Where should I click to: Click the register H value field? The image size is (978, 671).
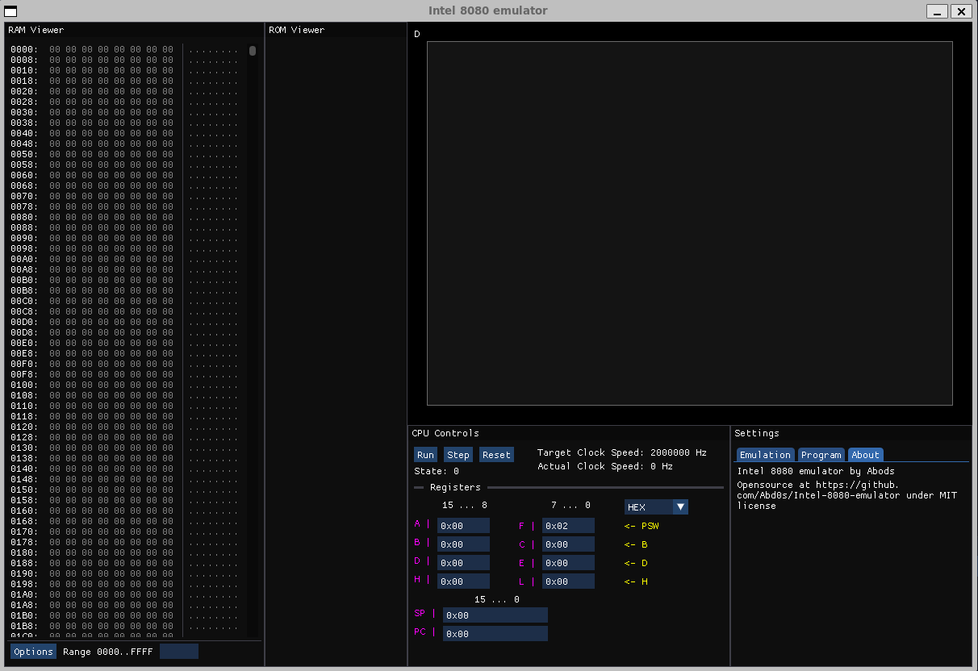click(x=463, y=581)
